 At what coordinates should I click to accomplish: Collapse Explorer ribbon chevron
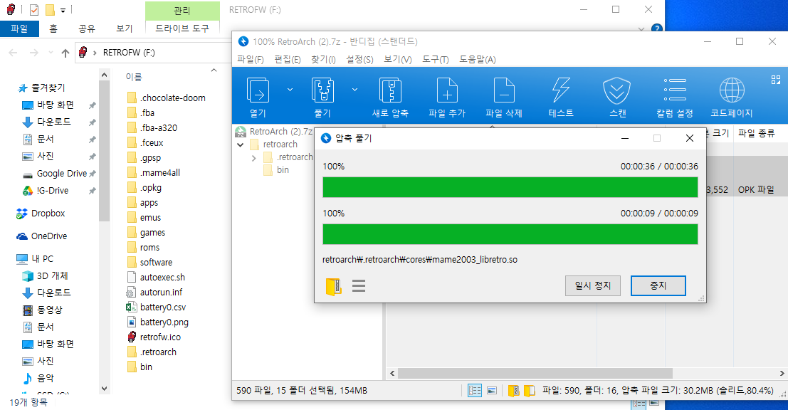coord(641,29)
